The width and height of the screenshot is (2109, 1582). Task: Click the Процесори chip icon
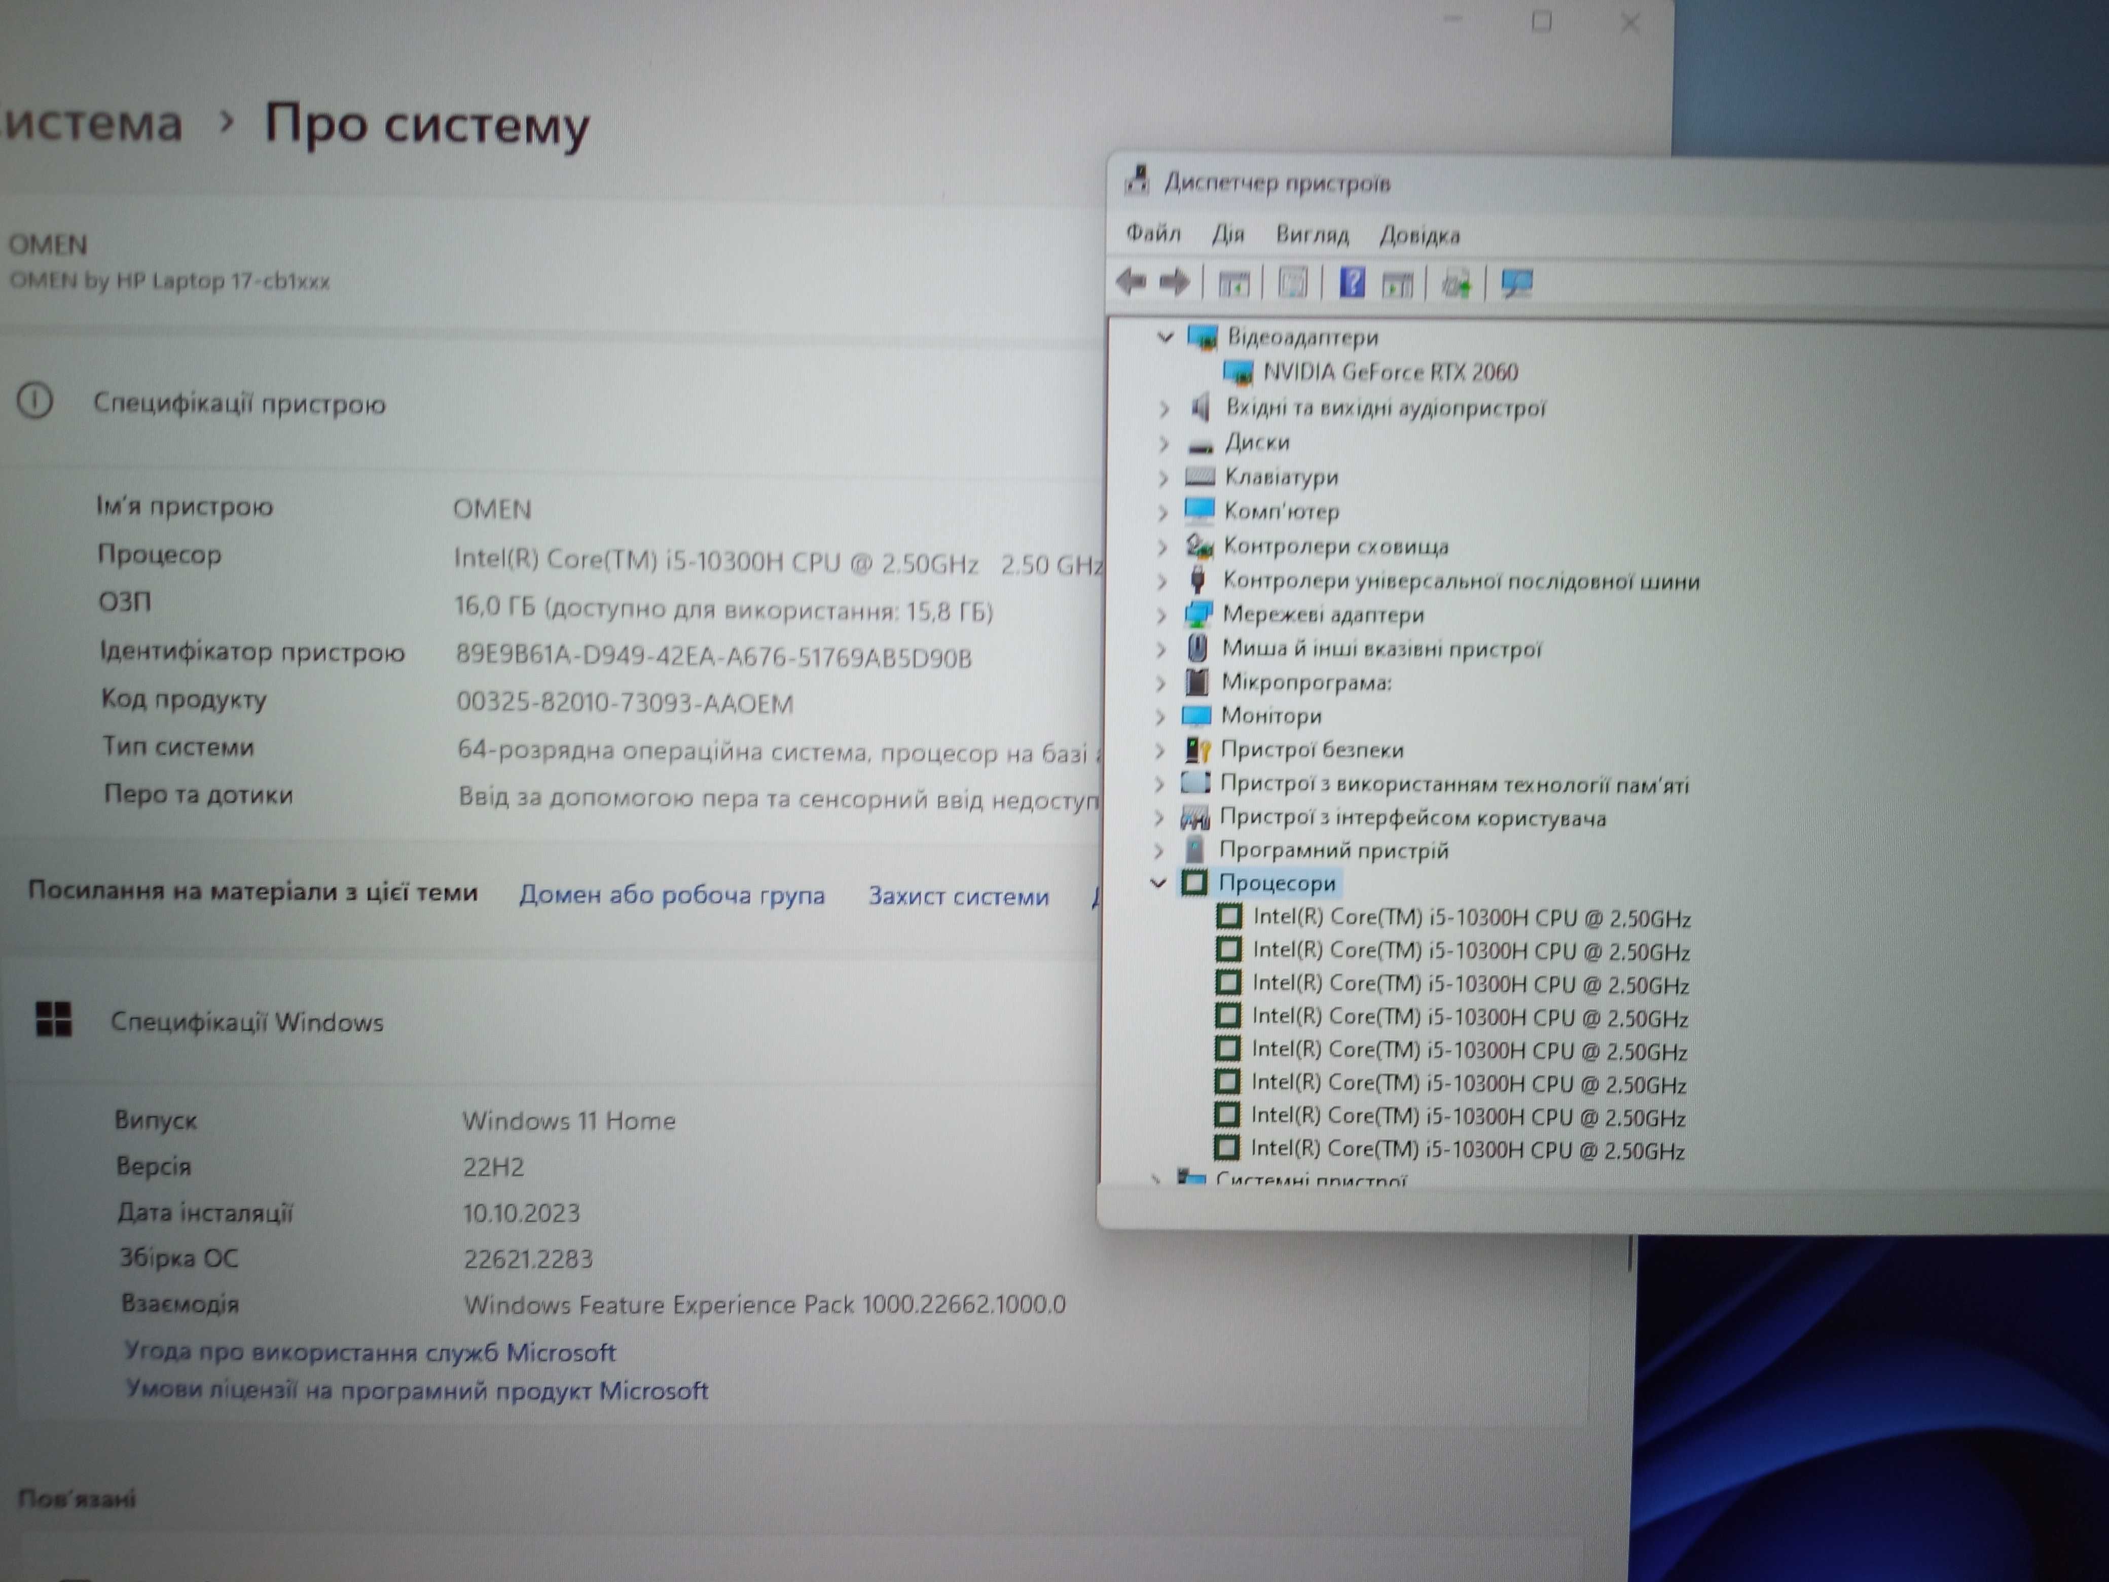[x=1194, y=882]
